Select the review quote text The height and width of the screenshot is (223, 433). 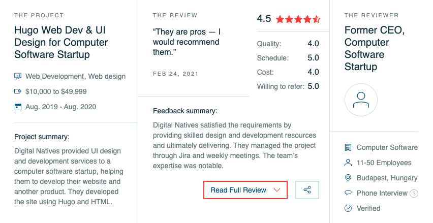(x=187, y=42)
